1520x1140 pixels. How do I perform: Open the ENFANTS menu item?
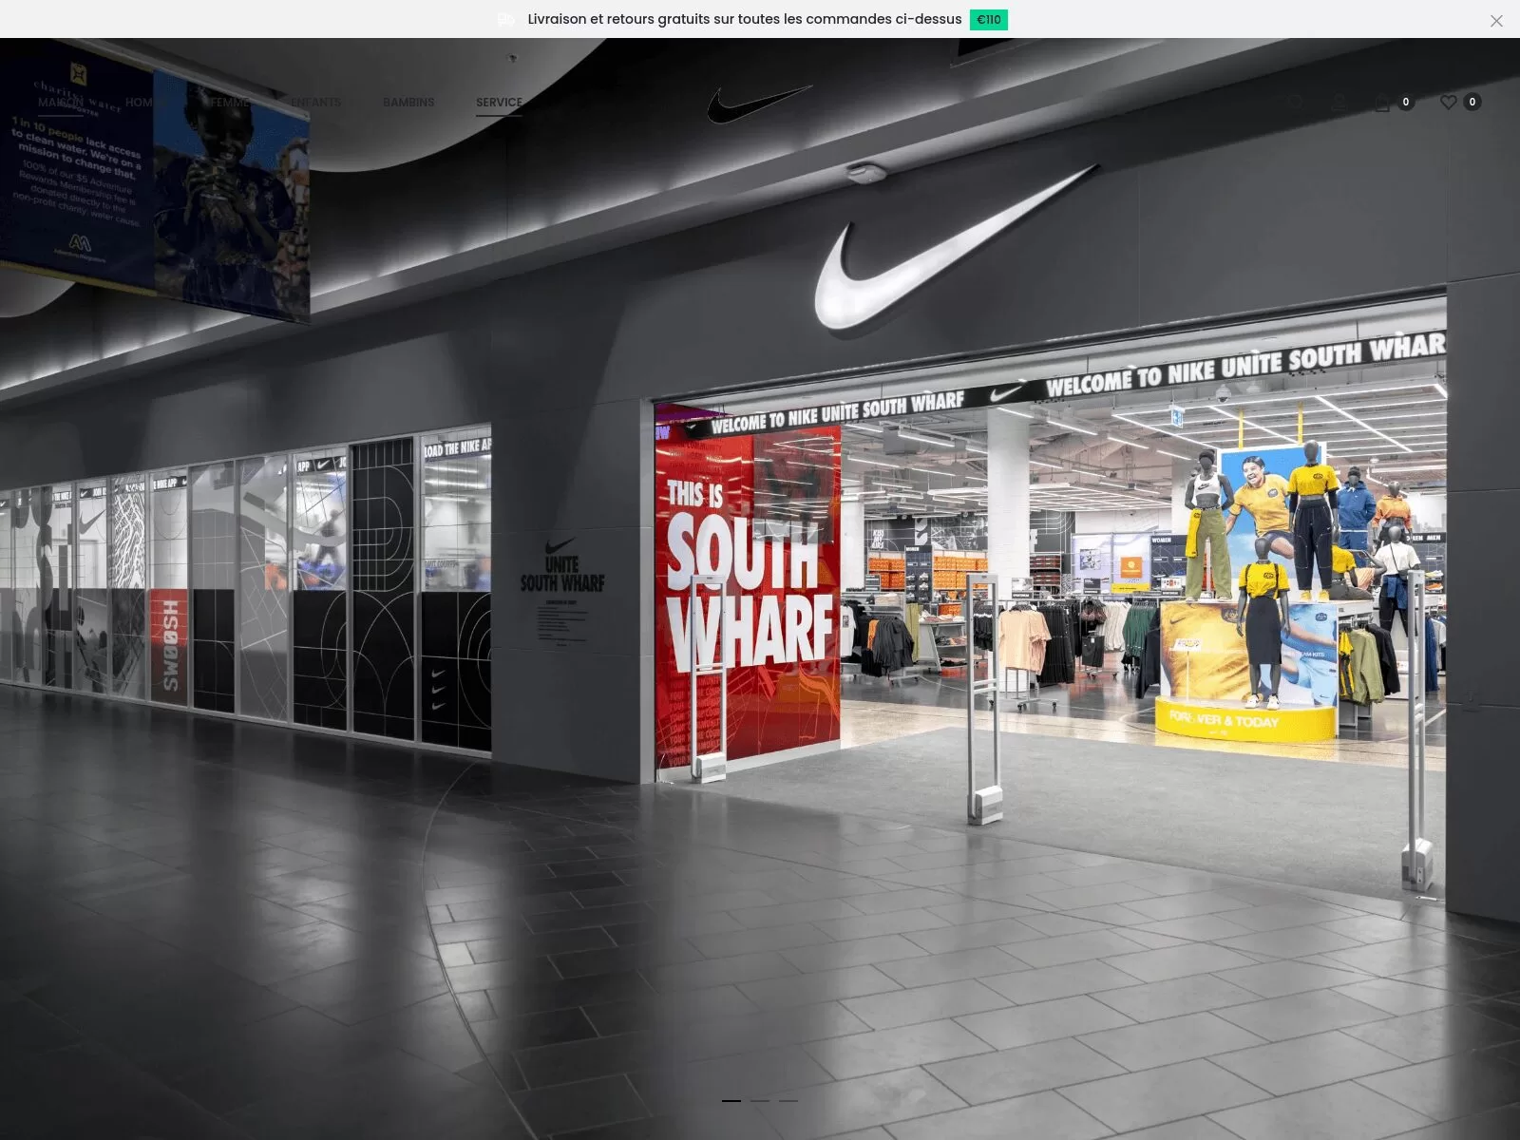[x=316, y=103]
